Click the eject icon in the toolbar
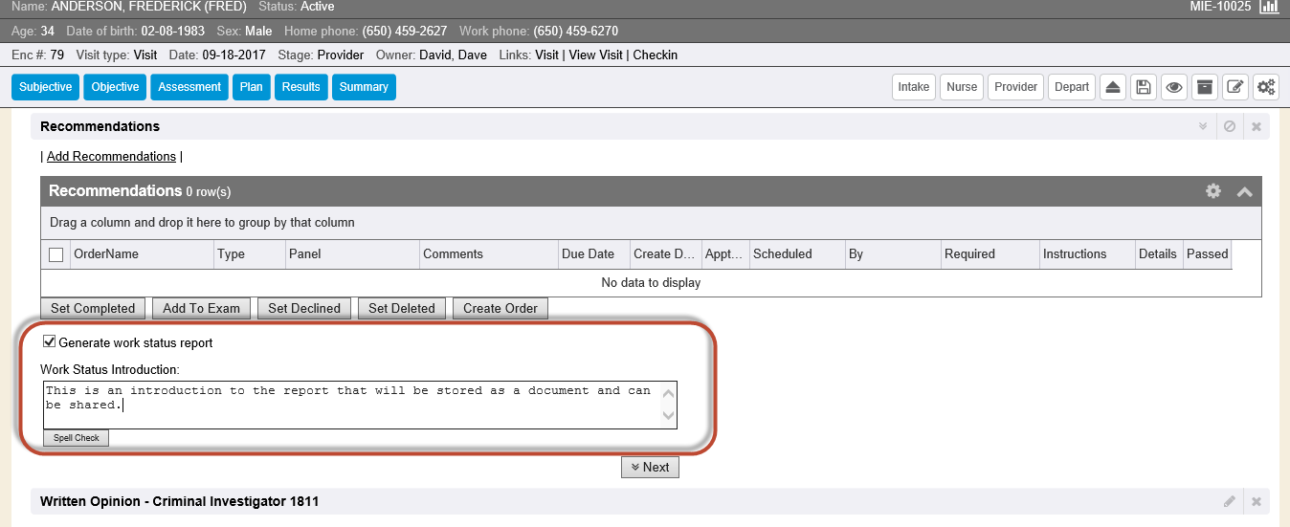This screenshot has width=1290, height=527. 1112,87
